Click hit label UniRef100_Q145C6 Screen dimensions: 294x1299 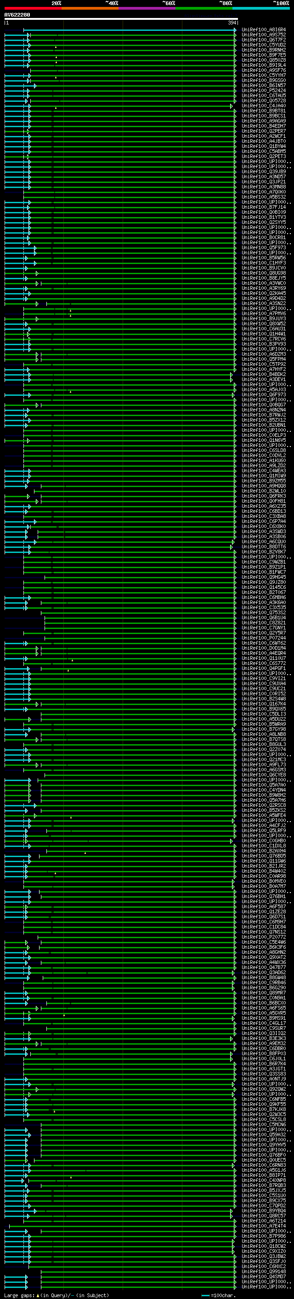(264, 587)
